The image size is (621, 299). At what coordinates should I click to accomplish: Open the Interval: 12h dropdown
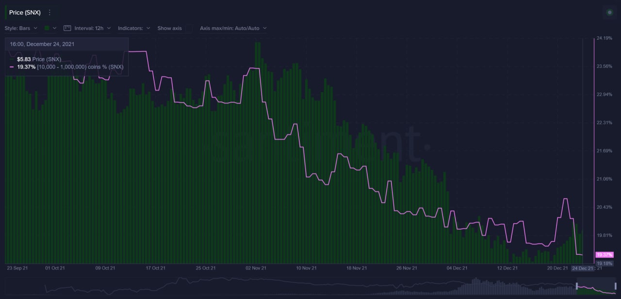tap(93, 28)
